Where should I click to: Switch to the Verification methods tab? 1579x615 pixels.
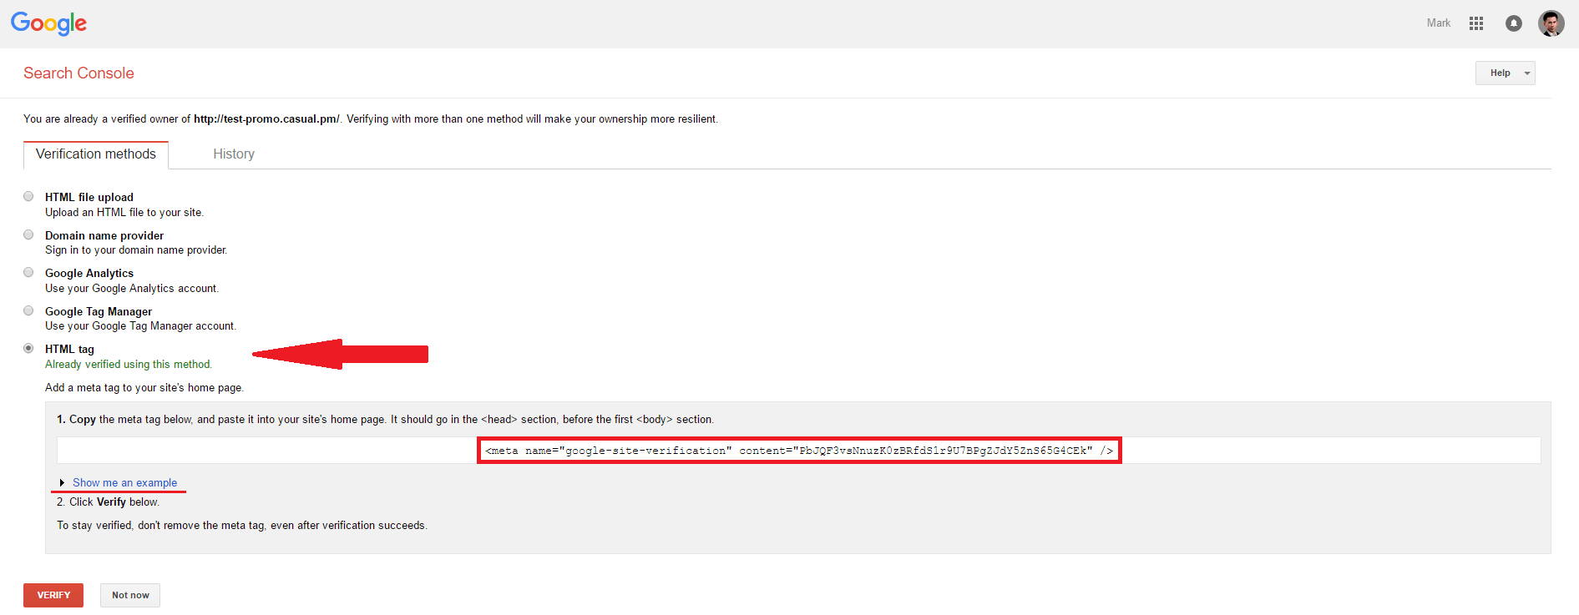click(x=96, y=154)
